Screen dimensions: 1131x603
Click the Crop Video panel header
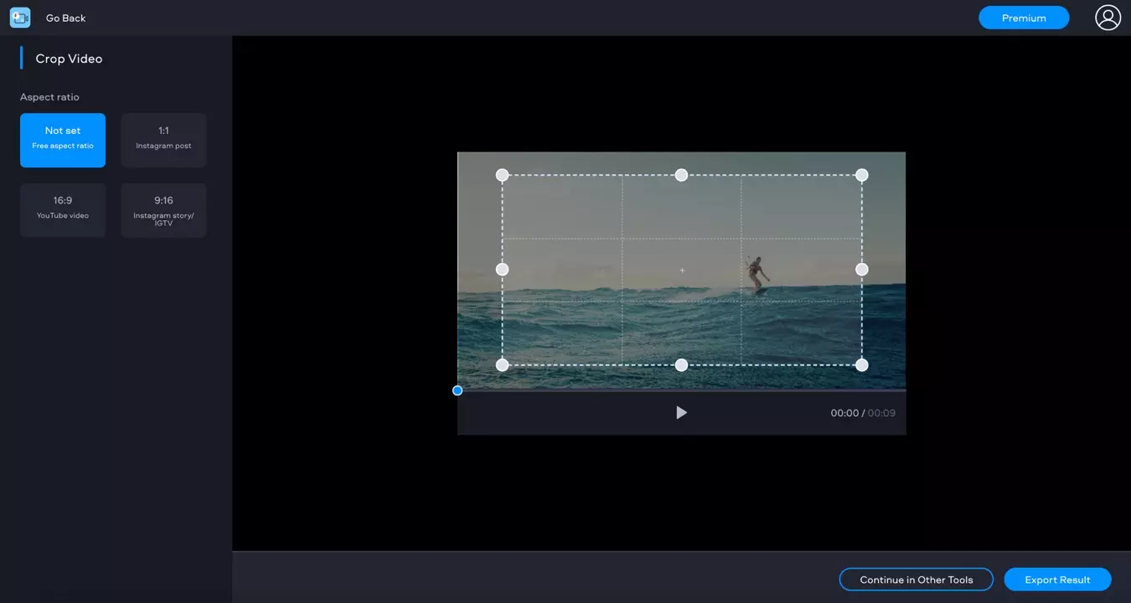pos(69,58)
